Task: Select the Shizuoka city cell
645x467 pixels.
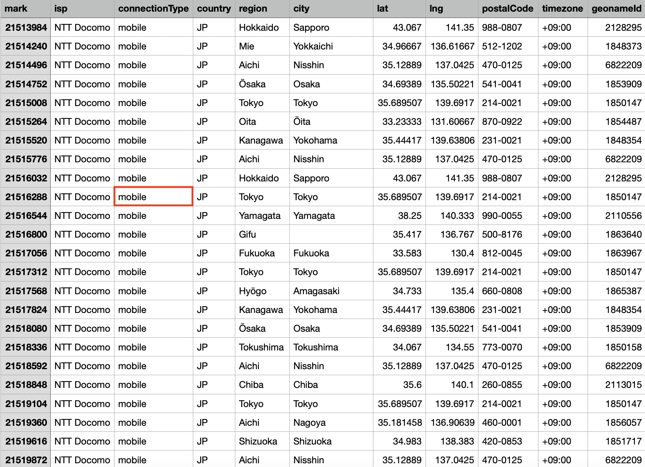Action: pyautogui.click(x=331, y=441)
